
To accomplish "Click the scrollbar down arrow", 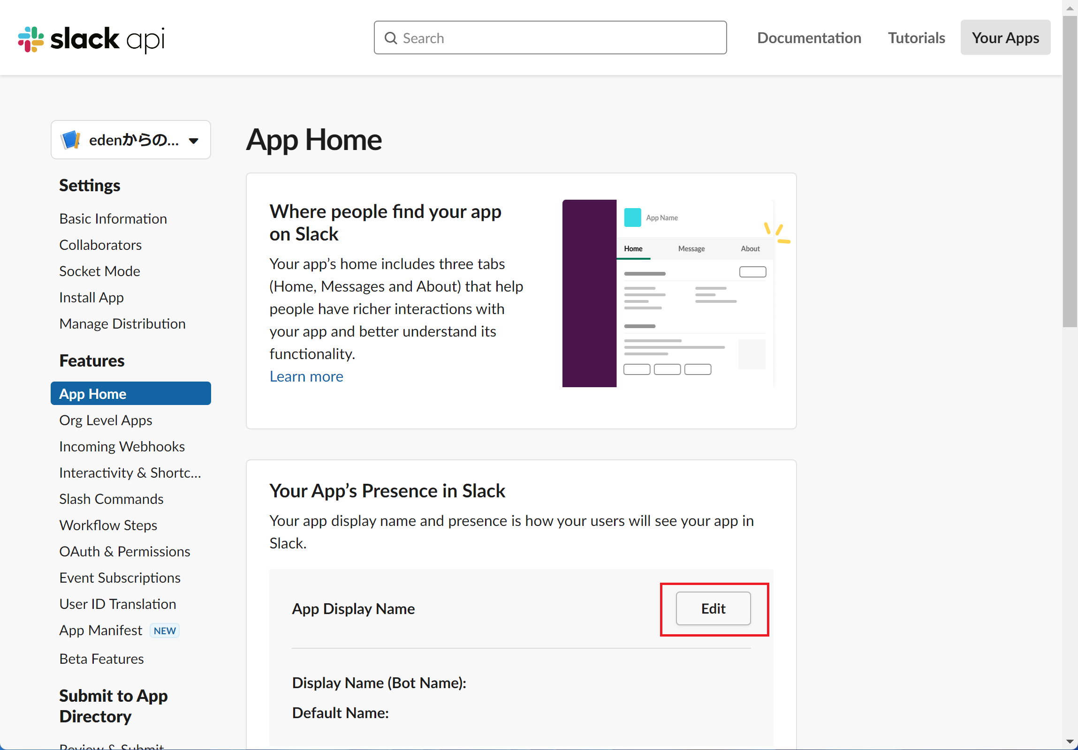I will 1070,742.
